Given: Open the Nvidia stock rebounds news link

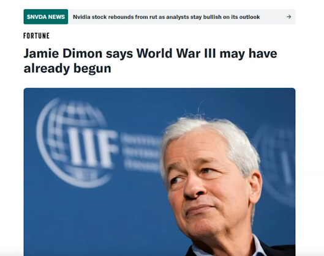Looking at the screenshot, I should pyautogui.click(x=166, y=17).
